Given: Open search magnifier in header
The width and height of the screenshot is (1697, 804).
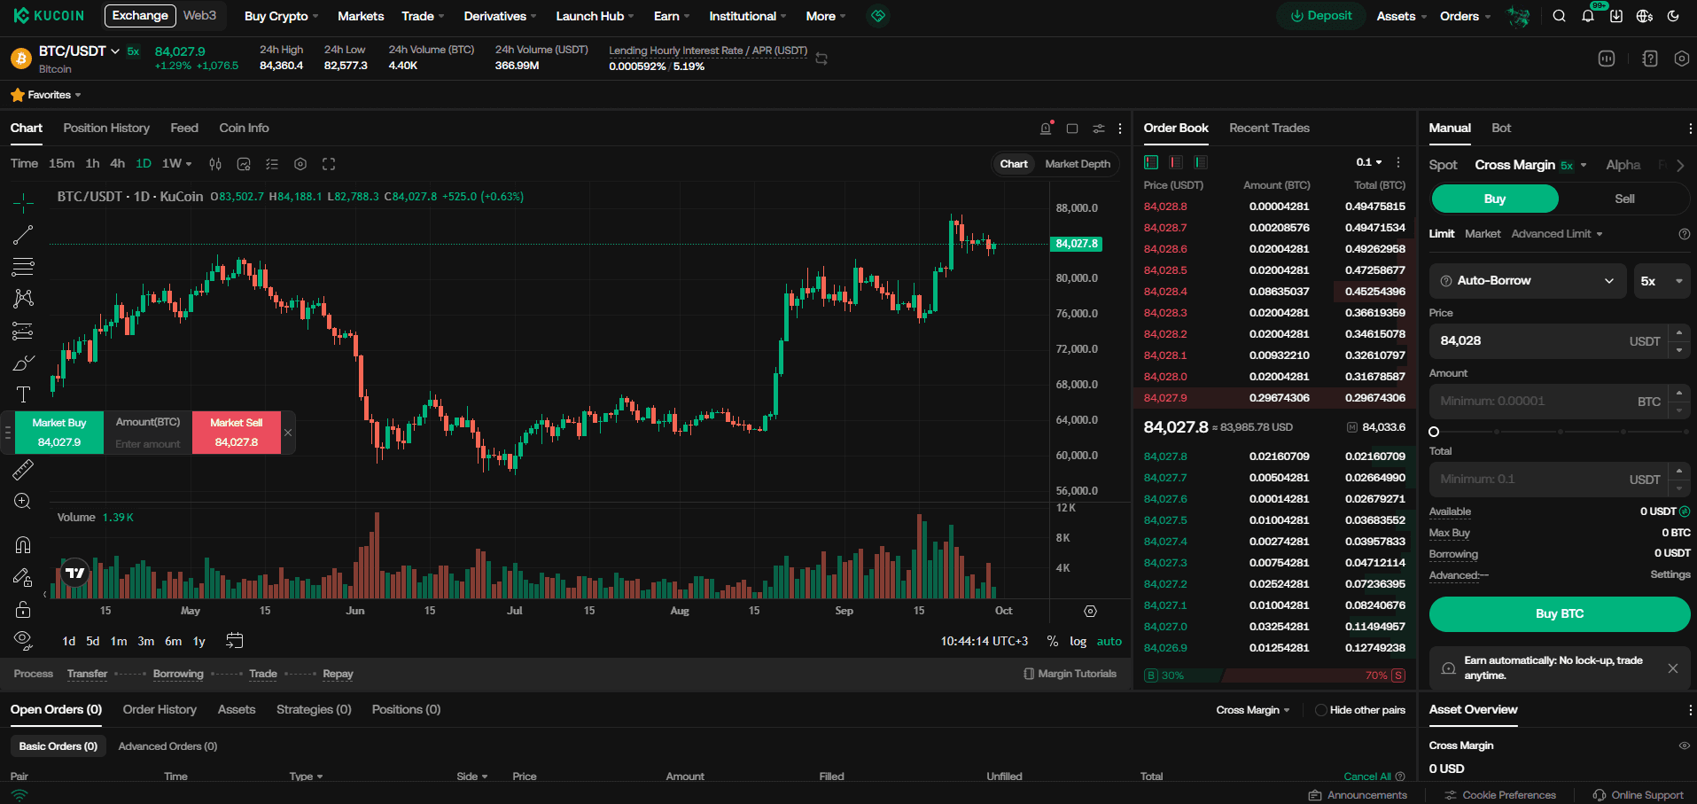Looking at the screenshot, I should click(x=1559, y=16).
